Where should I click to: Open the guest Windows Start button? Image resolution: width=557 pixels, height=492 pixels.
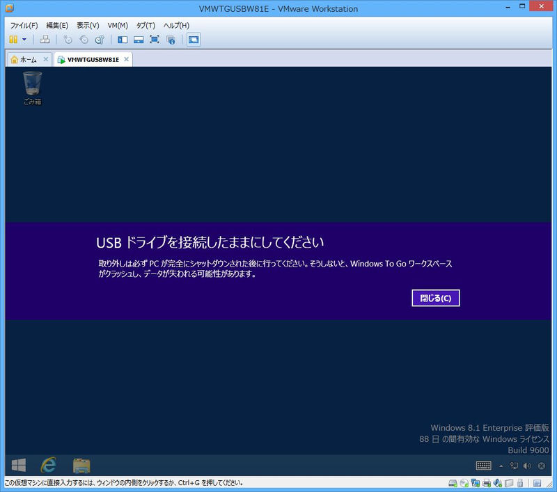(19, 465)
